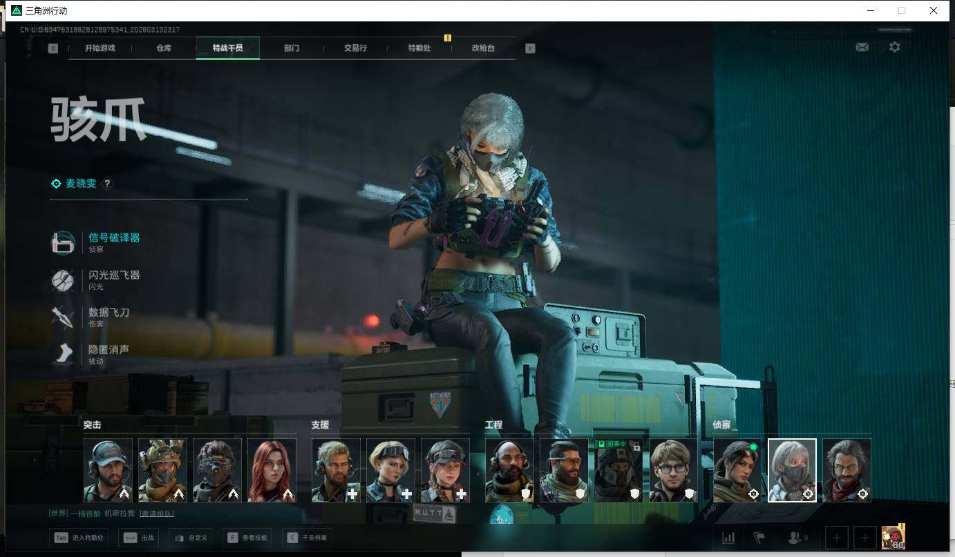Click the CN UID text at top

[x=100, y=30]
